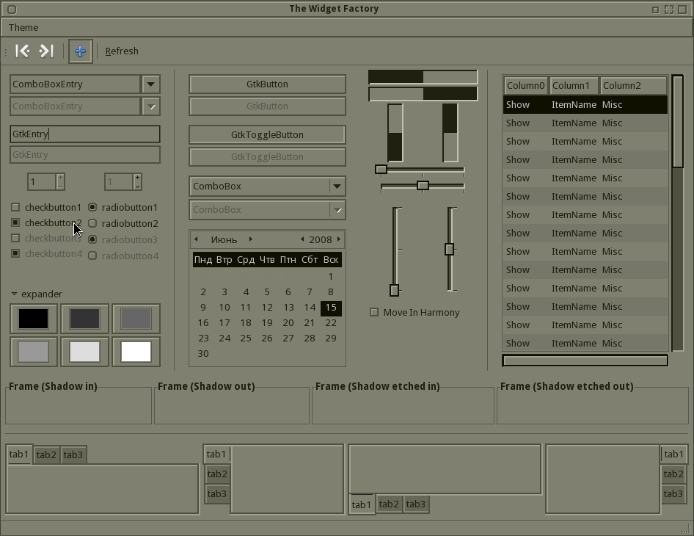Select tab3 in right-side tabs notebook
This screenshot has height=536, width=694.
[673, 493]
